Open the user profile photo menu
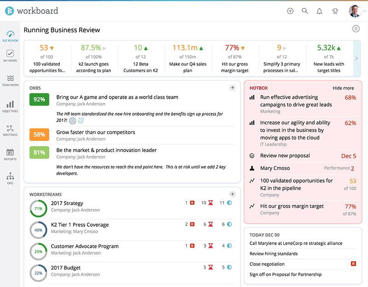Viewport: 368px width, 287px height. 355,11
